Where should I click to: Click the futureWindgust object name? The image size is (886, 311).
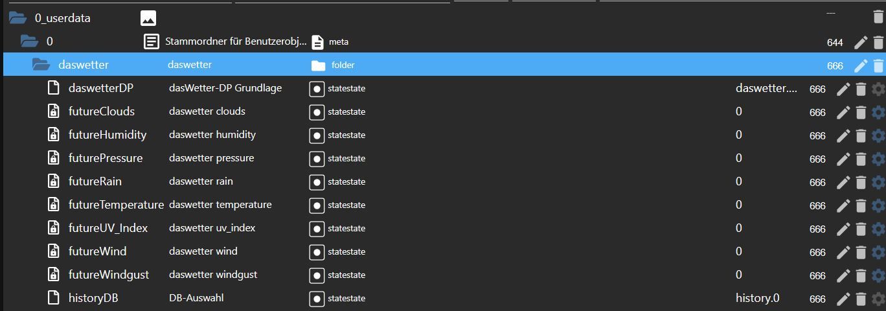[109, 275]
